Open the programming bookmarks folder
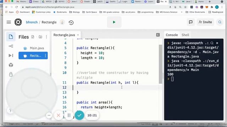The image size is (227, 127). (x=145, y=12)
